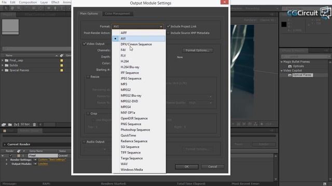Screen dimensions: 332x186
Task: Click the label color swatch of Final render item
Action: [19, 156]
